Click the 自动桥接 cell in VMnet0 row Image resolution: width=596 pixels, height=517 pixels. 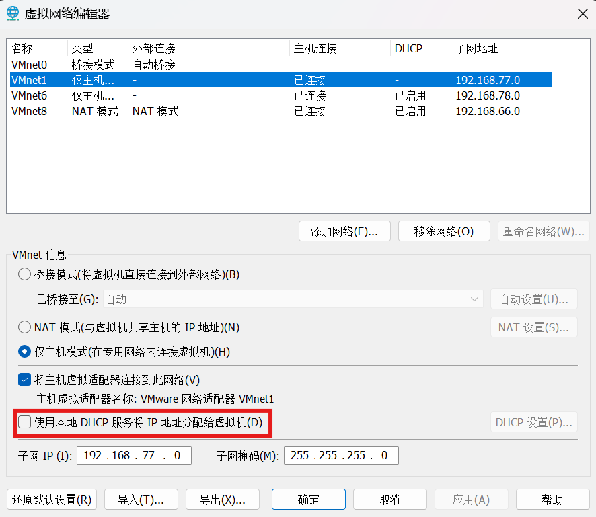[153, 65]
